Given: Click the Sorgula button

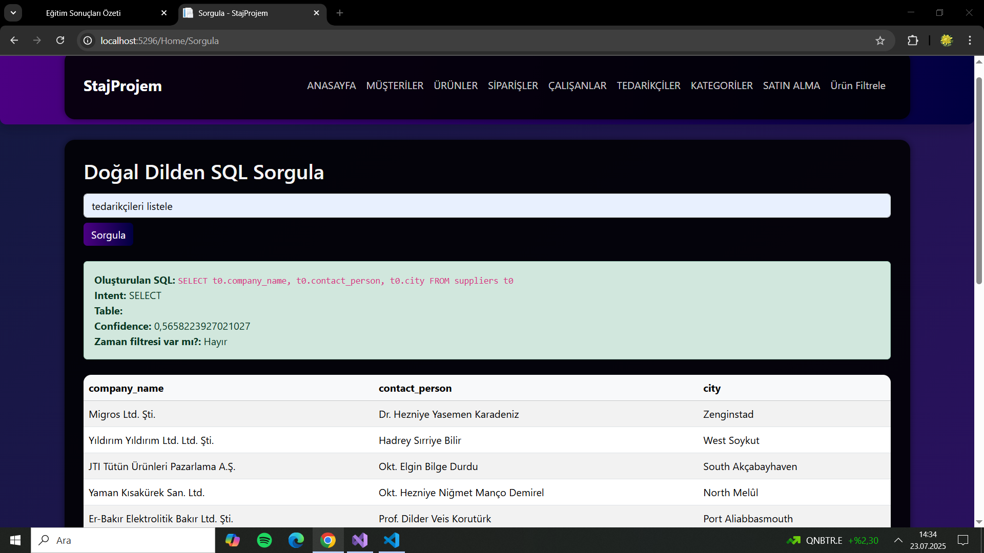Looking at the screenshot, I should pos(108,235).
